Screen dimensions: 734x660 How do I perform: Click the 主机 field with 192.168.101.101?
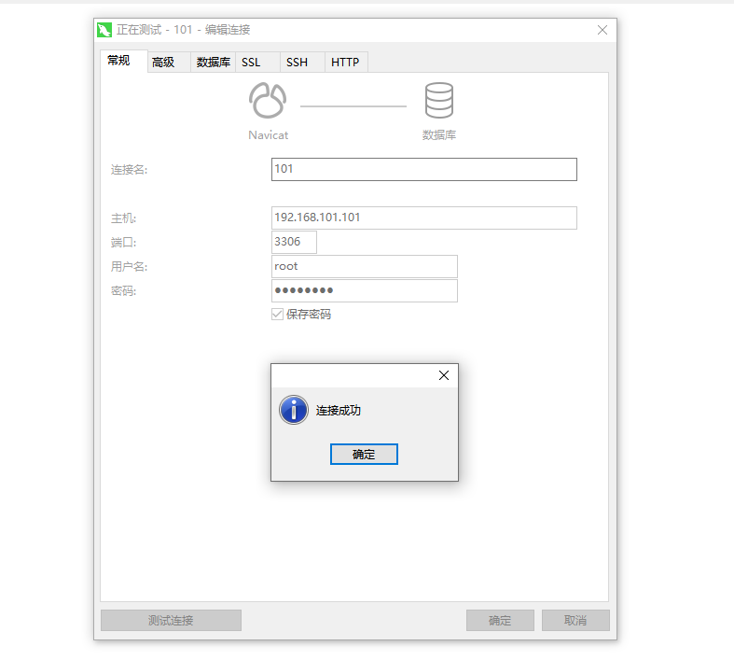(x=424, y=218)
